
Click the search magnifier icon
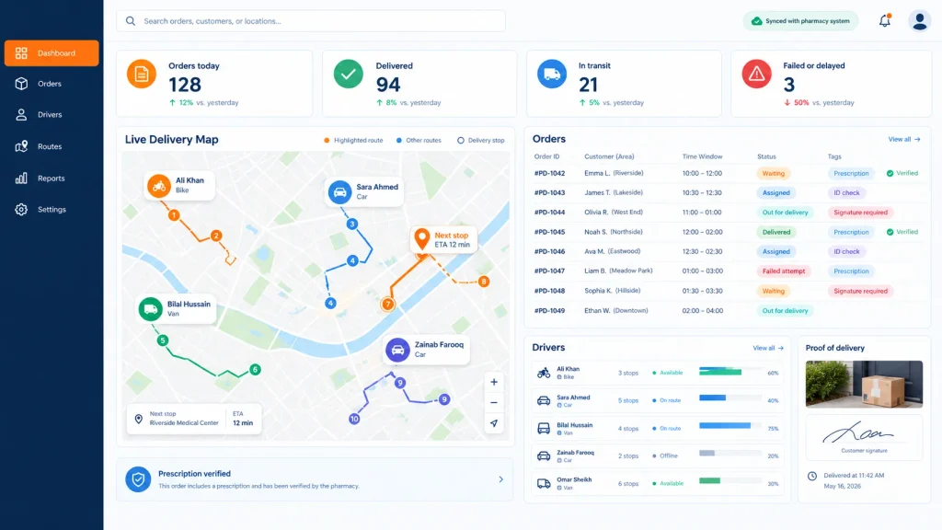coord(131,21)
